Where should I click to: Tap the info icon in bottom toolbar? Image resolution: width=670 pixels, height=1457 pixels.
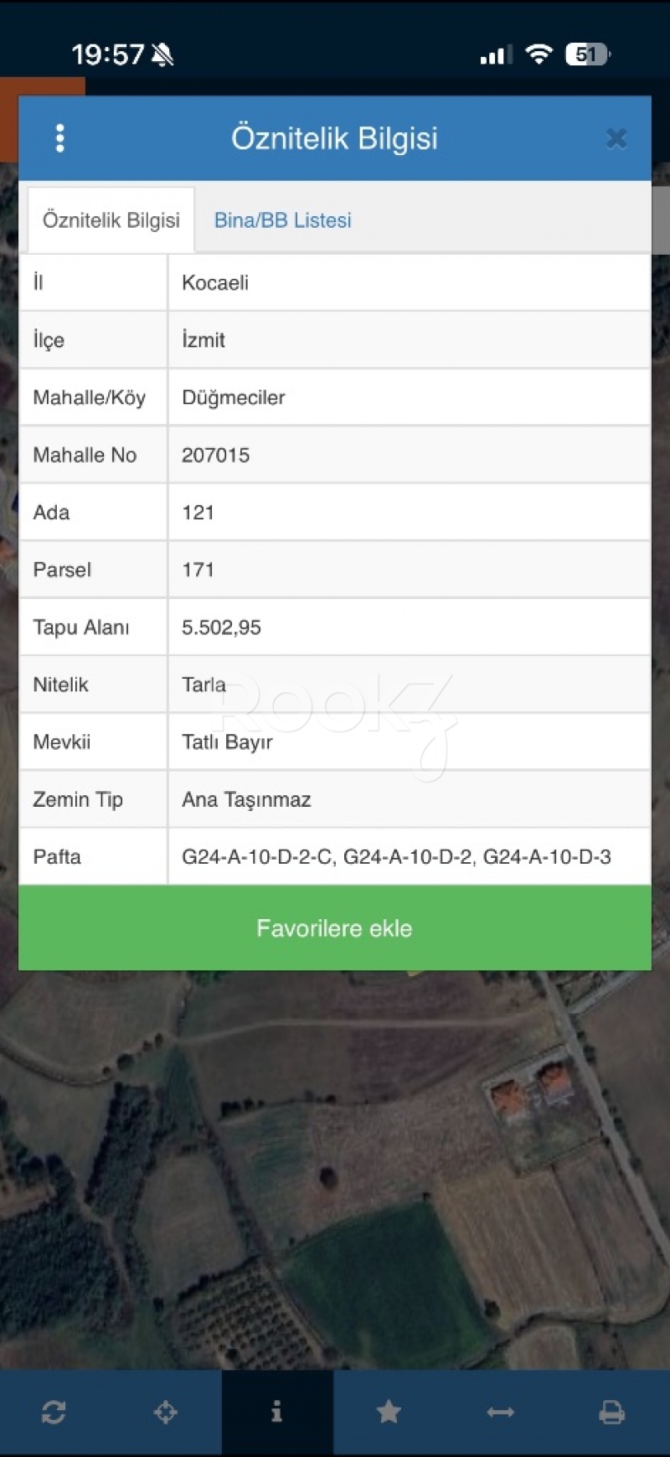click(277, 1413)
